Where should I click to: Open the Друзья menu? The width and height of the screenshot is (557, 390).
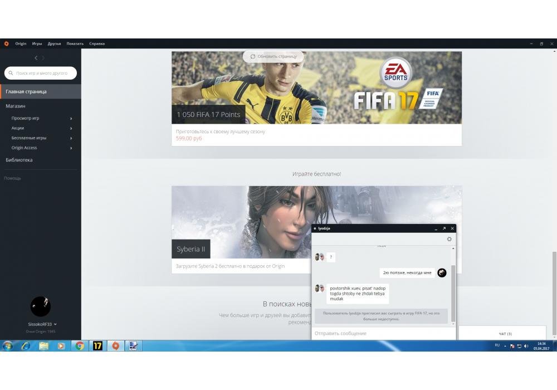coord(55,43)
